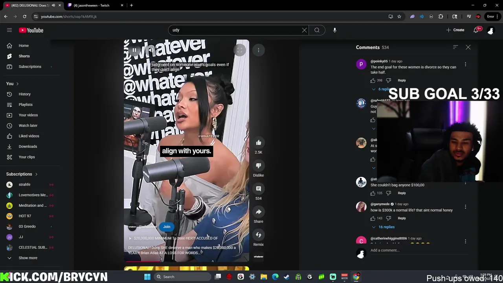
Task: Like the "She couldn't bag anyone" comment
Action: (x=373, y=193)
